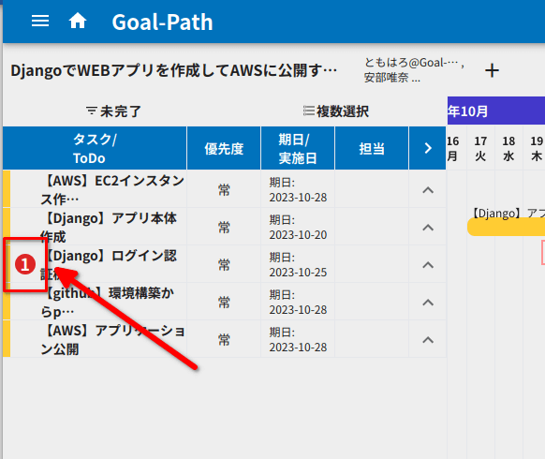Open the 未完了 filter icon
Image resolution: width=545 pixels, height=459 pixels.
pyautogui.click(x=92, y=111)
